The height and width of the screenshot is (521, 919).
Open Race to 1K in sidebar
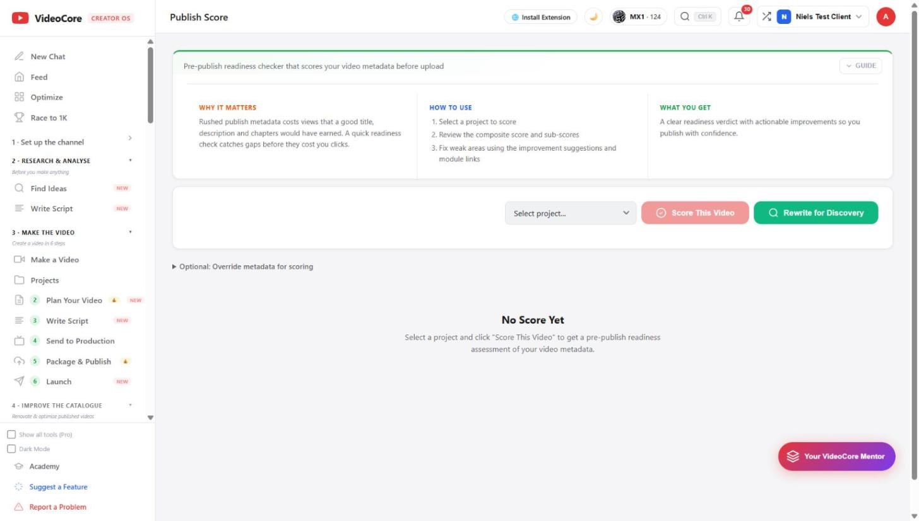(x=48, y=118)
